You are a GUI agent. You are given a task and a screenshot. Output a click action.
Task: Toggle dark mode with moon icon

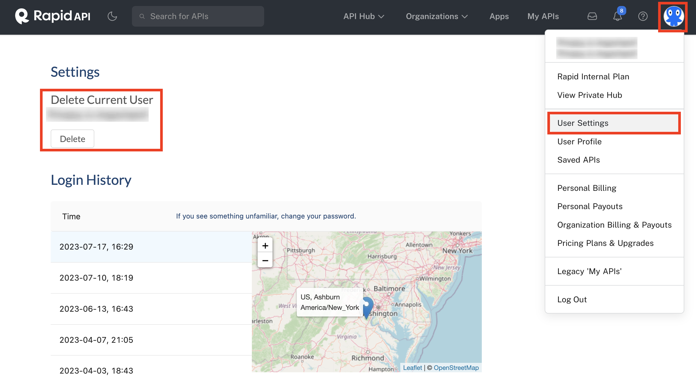coord(112,16)
